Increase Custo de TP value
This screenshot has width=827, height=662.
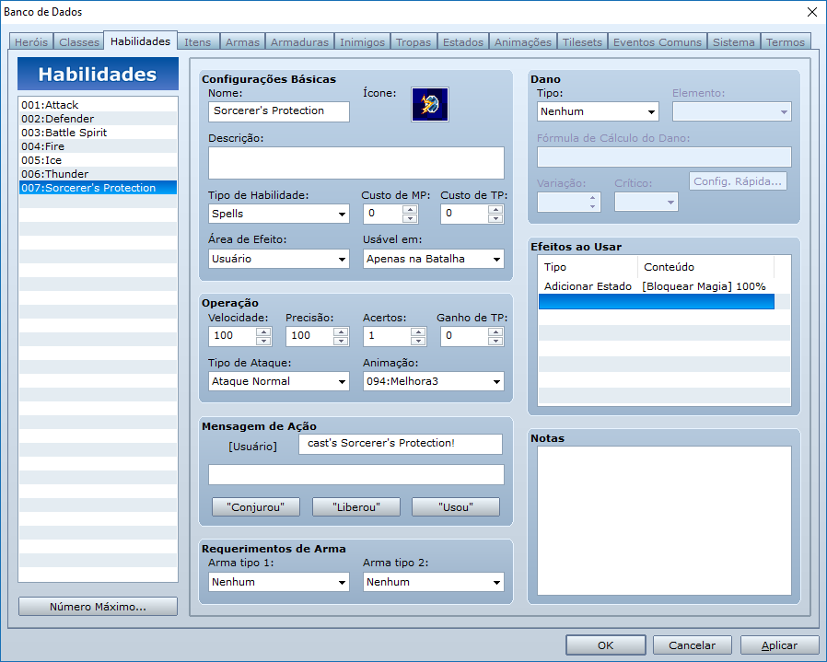pyautogui.click(x=495, y=209)
